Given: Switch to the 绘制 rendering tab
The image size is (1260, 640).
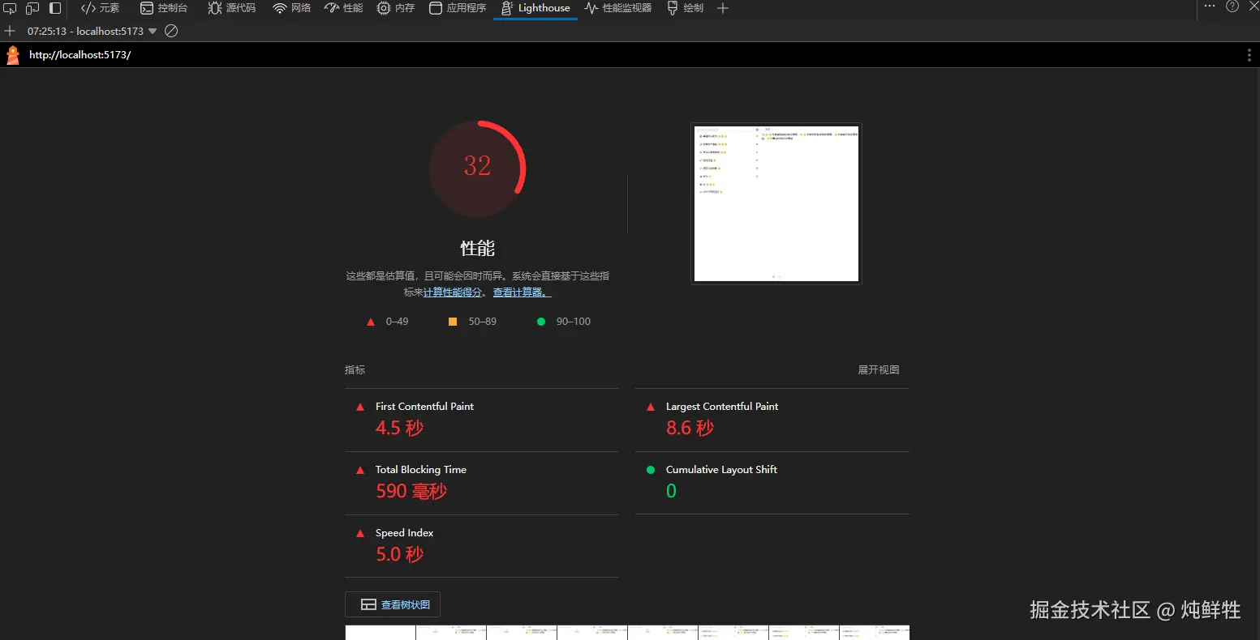Looking at the screenshot, I should pos(685,8).
